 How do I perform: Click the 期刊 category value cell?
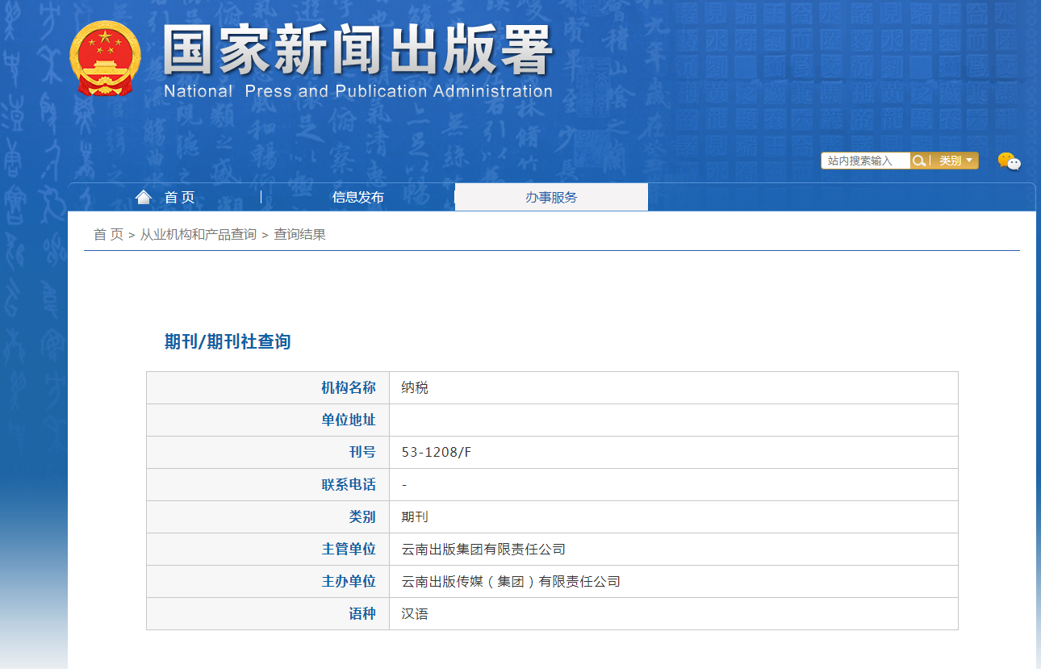(415, 516)
